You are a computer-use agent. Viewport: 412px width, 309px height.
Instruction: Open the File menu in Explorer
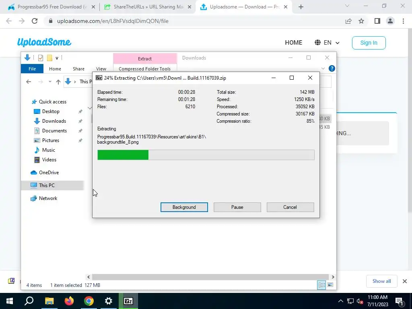(x=32, y=68)
